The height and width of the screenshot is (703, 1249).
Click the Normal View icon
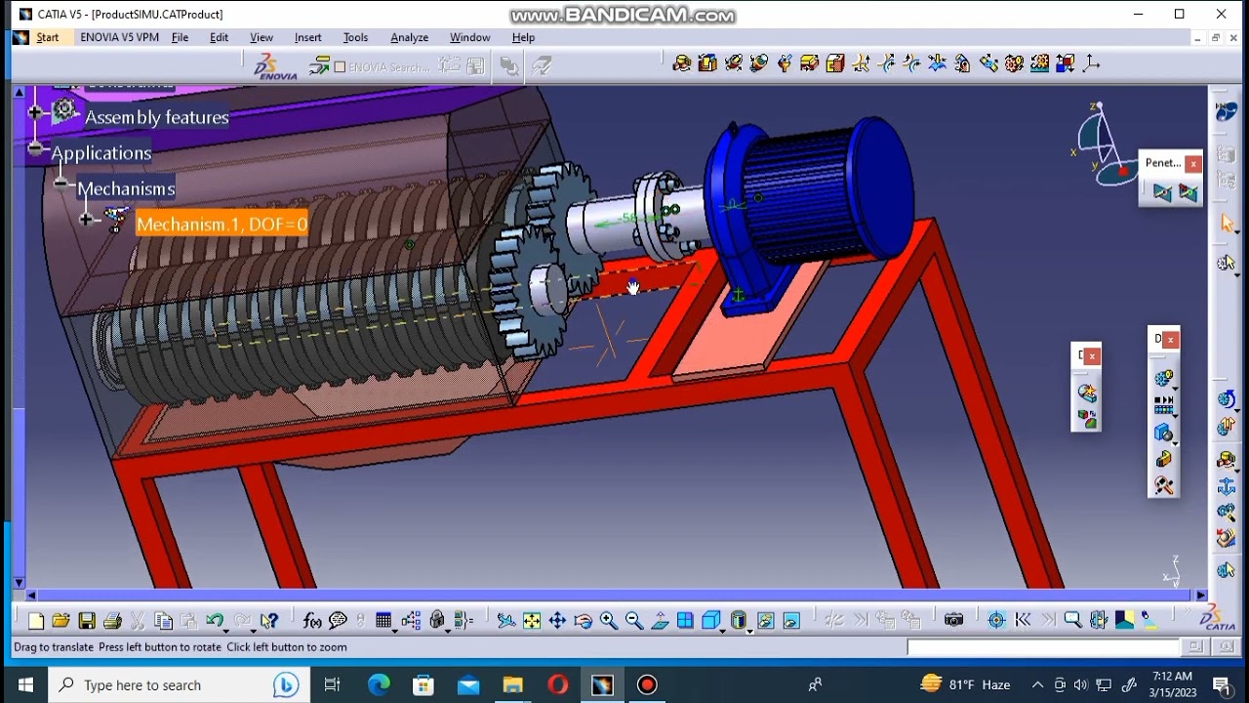click(x=660, y=620)
